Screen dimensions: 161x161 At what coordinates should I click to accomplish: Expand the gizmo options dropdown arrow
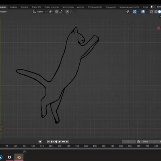(138, 12)
